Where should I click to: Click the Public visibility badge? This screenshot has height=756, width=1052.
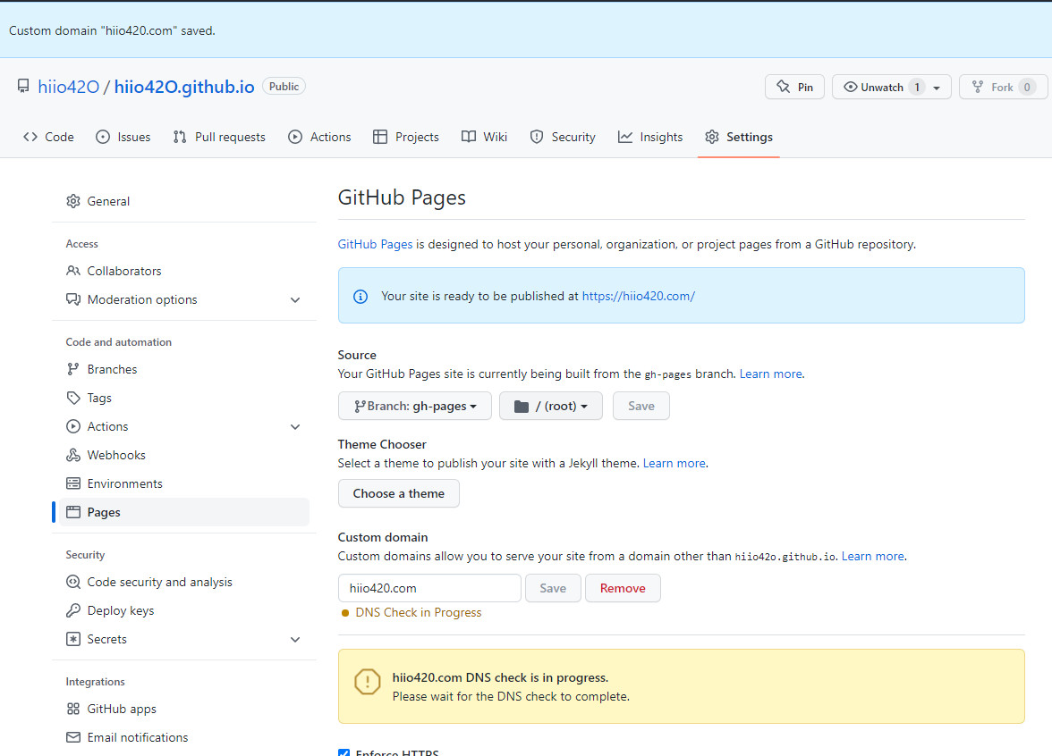[x=284, y=87]
